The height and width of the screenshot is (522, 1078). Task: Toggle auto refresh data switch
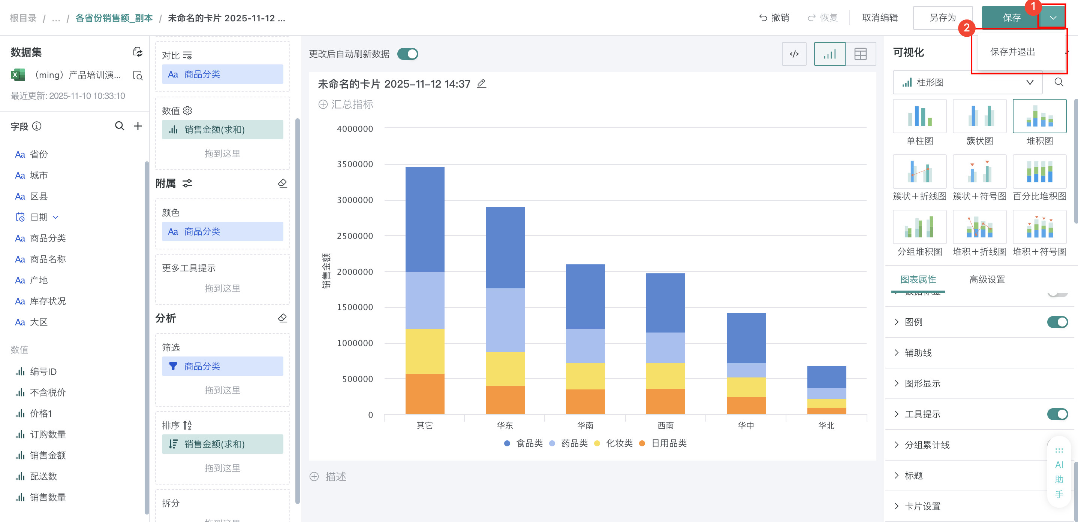(407, 54)
